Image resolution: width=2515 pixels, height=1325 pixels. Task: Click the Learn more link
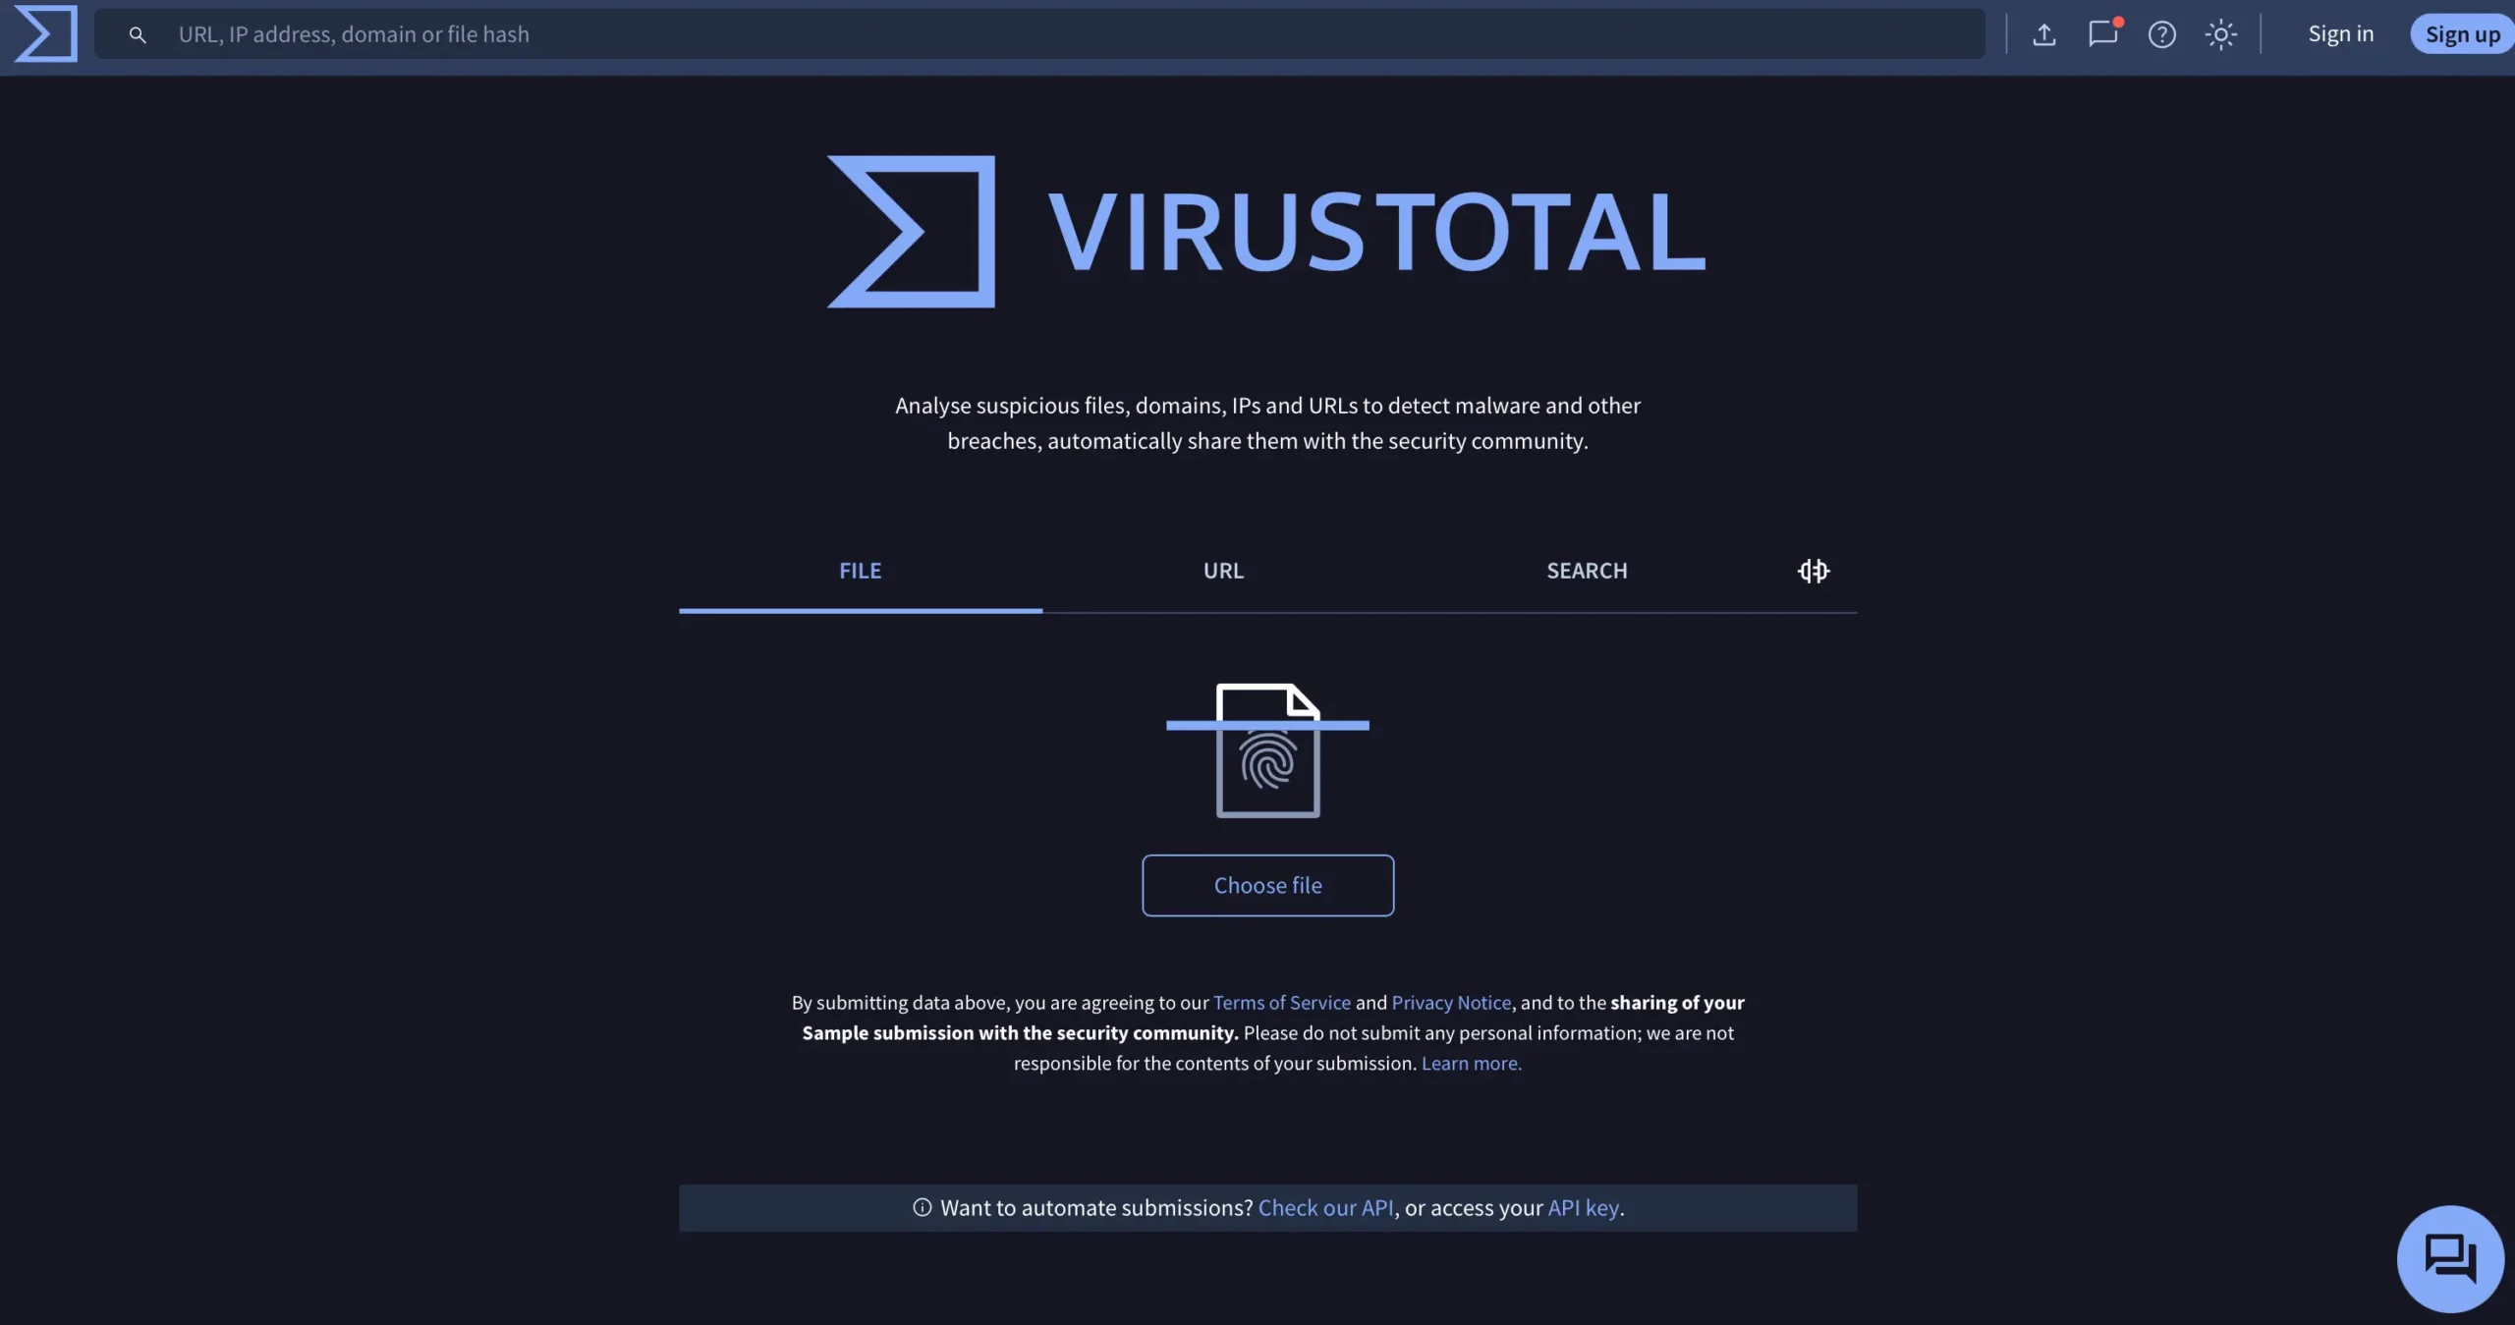(1471, 1063)
